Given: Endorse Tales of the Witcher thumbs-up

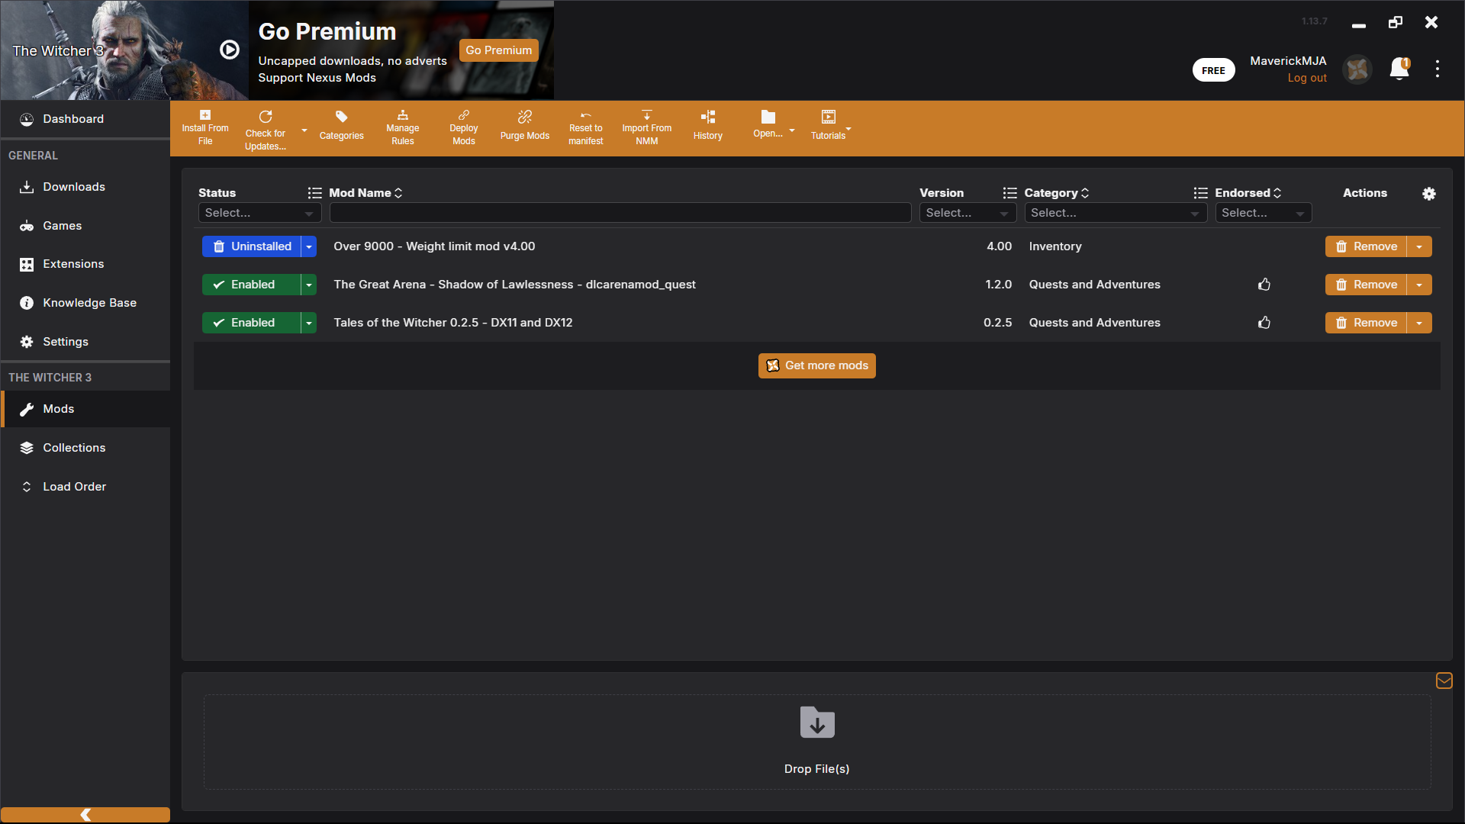Looking at the screenshot, I should [x=1264, y=323].
